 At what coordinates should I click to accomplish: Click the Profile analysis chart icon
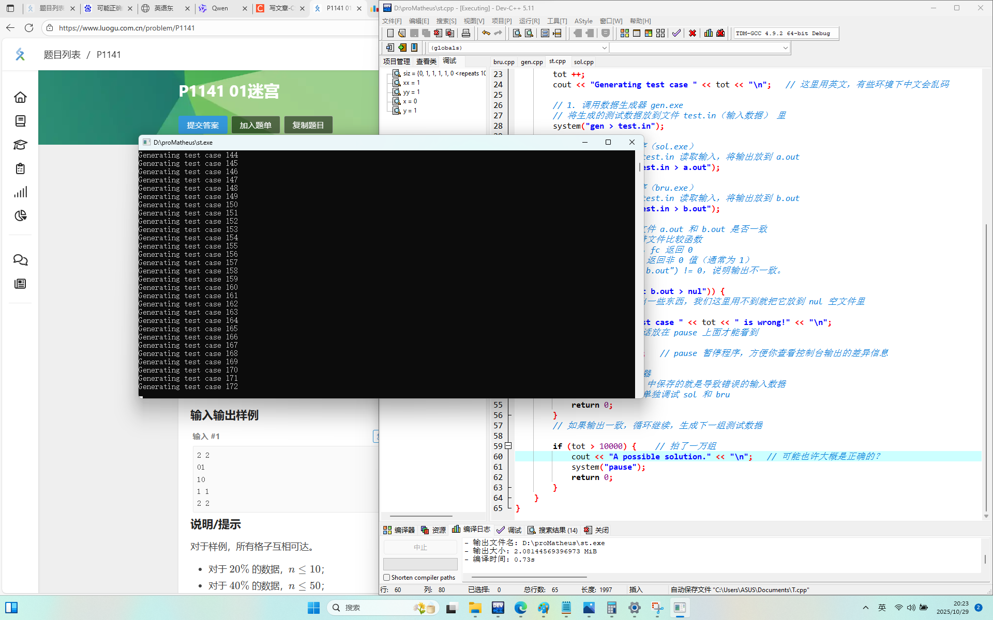point(709,33)
